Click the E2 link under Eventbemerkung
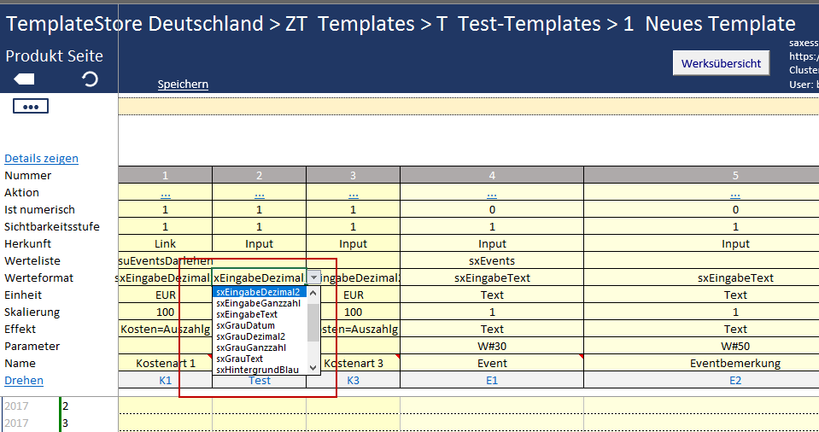Screen dimensions: 819x432 [x=735, y=380]
